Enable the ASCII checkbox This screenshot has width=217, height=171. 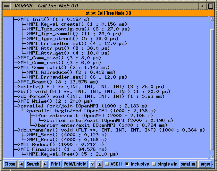pyautogui.click(x=107, y=164)
